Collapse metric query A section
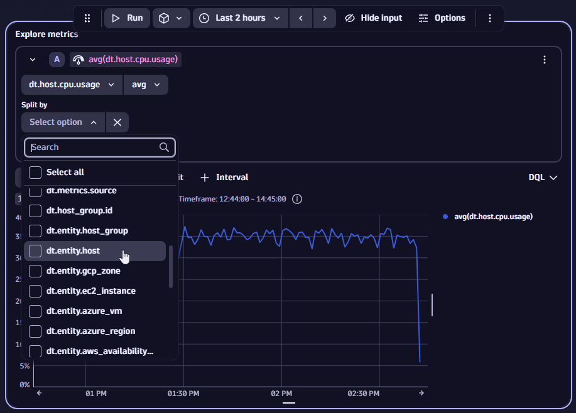Image resolution: width=576 pixels, height=413 pixels. 33,60
